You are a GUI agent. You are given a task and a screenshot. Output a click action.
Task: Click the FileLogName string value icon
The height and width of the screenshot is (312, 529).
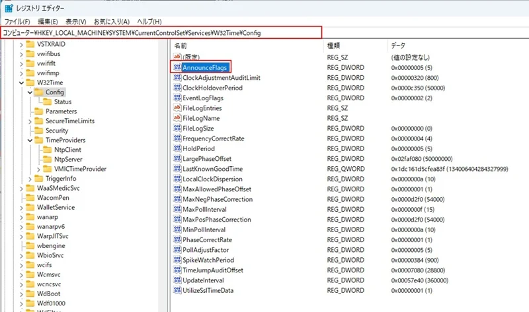click(177, 118)
